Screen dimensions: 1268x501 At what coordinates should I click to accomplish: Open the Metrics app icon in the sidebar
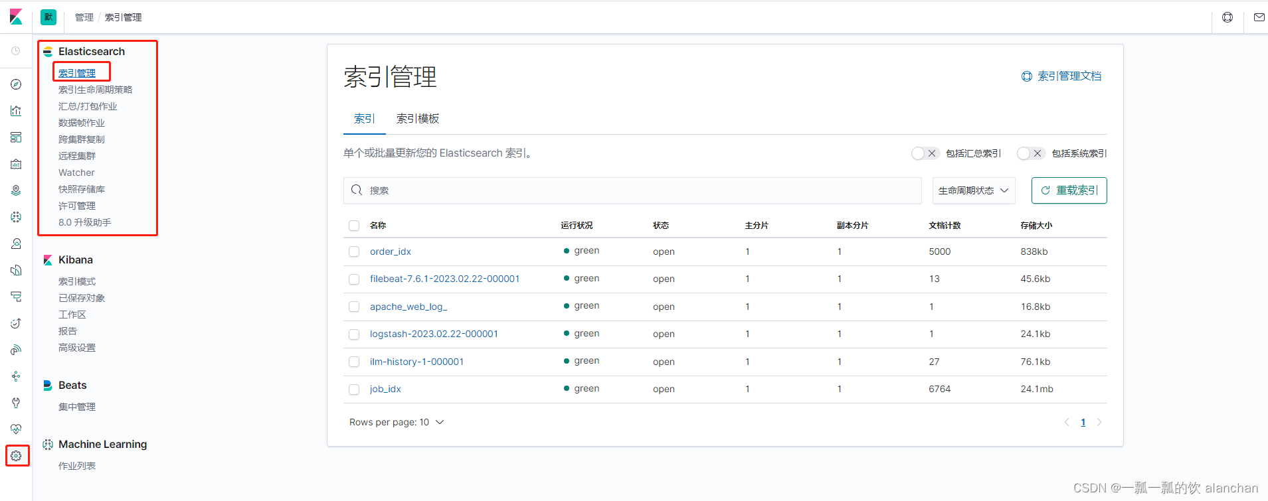(x=16, y=244)
